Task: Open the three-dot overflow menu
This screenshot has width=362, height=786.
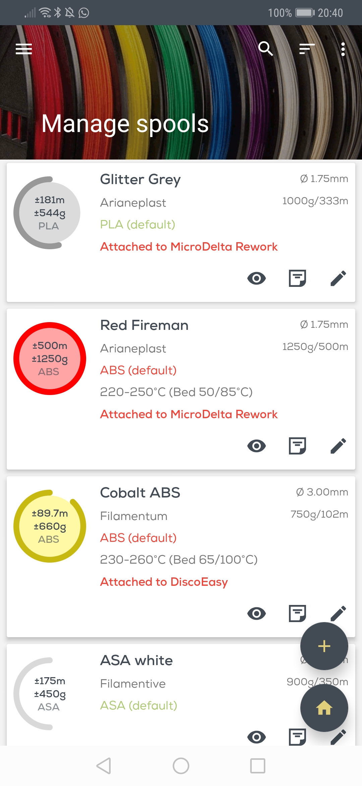Action: click(343, 49)
